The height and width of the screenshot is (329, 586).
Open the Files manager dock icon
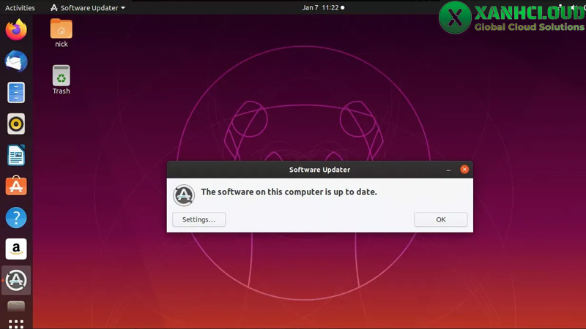point(16,93)
